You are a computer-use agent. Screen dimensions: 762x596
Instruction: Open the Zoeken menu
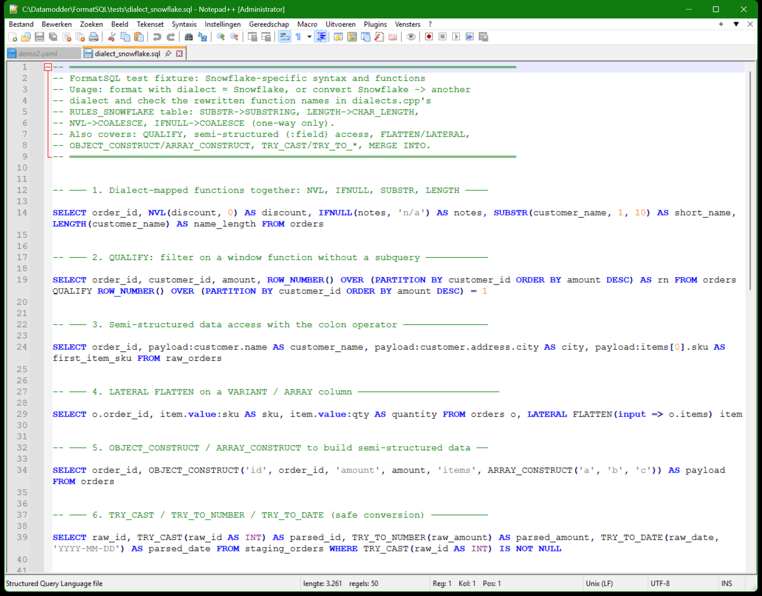(91, 24)
